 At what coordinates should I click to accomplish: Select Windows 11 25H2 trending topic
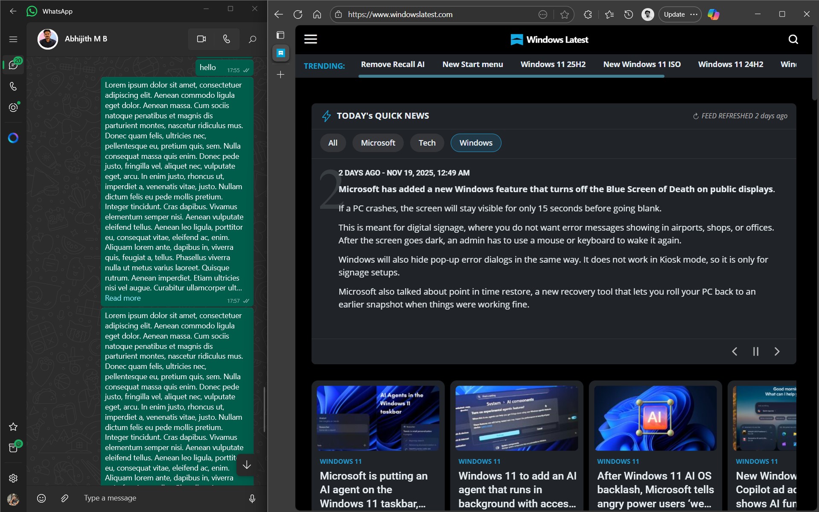coord(553,64)
